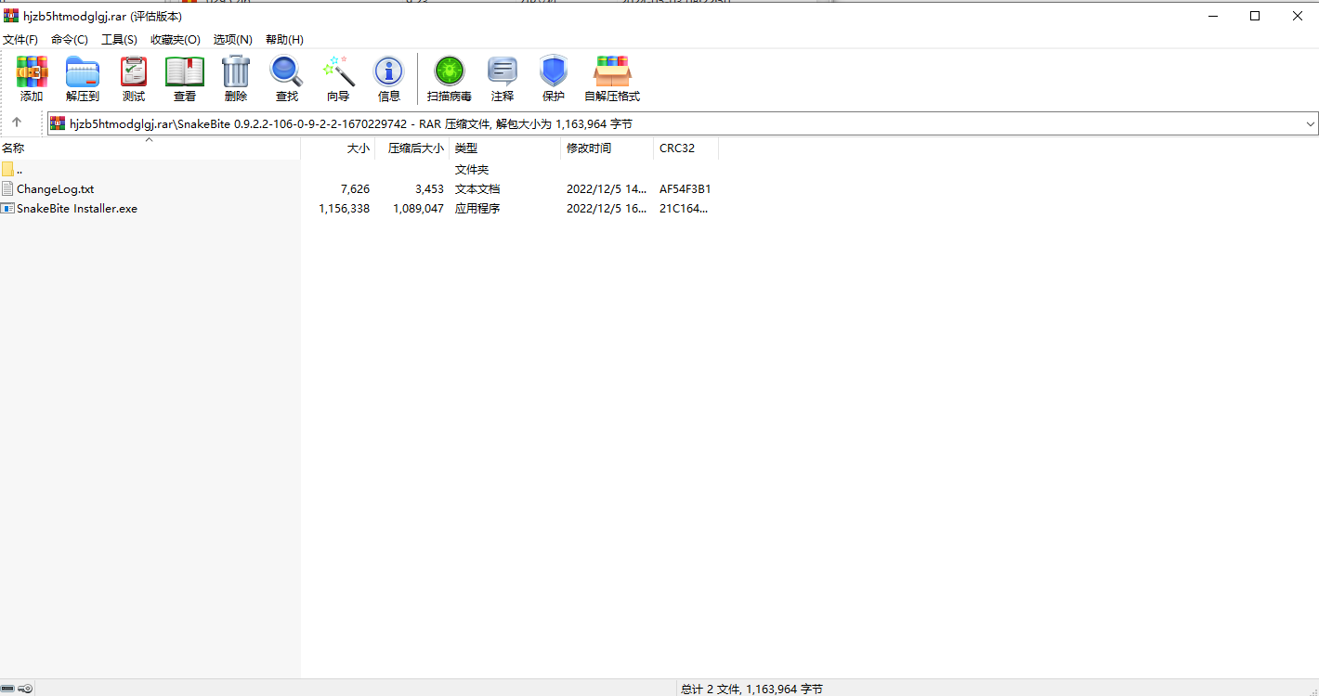This screenshot has height=696, width=1319.
Task: Click the 文本文档 type cell
Action: coord(477,188)
